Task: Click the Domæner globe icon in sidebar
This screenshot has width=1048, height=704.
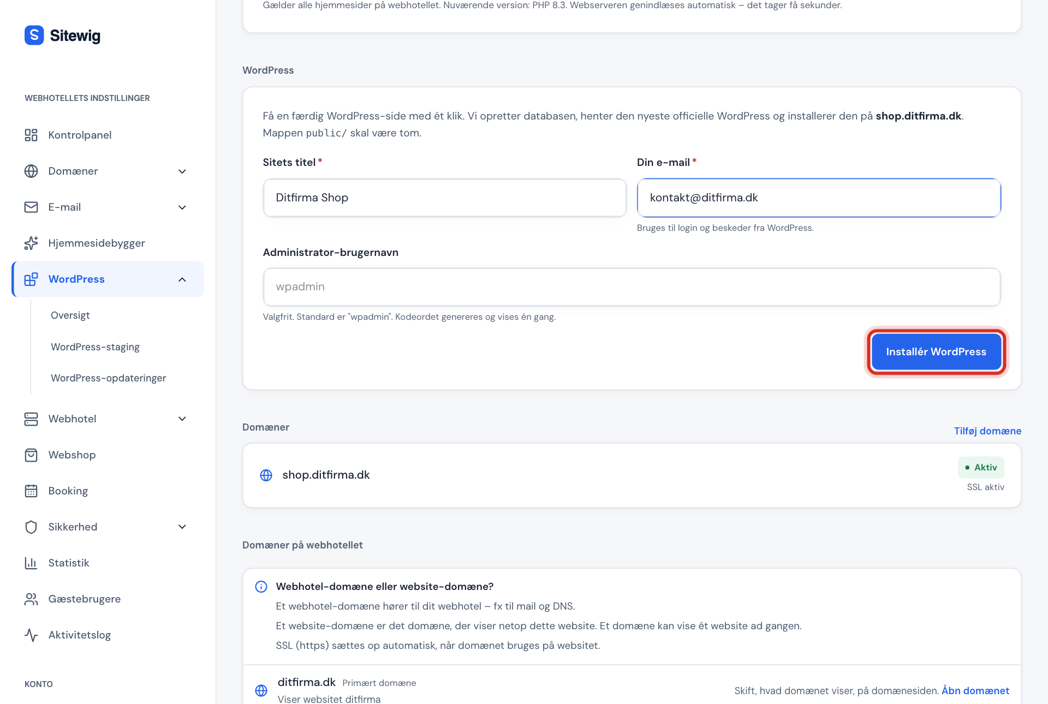Action: pyautogui.click(x=31, y=171)
